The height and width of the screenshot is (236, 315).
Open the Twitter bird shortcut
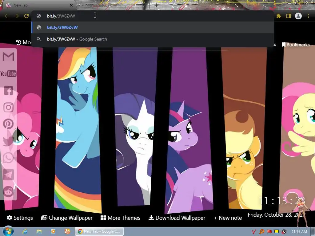(x=8, y=141)
